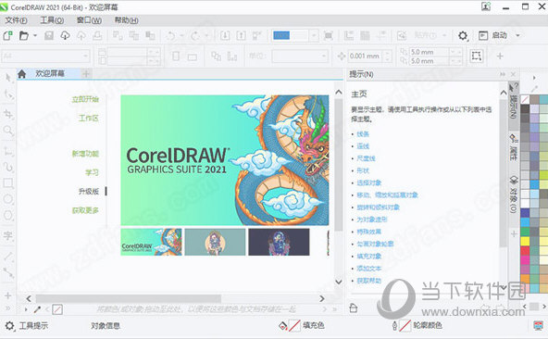Click the 学习 link
The image size is (548, 339).
click(92, 173)
